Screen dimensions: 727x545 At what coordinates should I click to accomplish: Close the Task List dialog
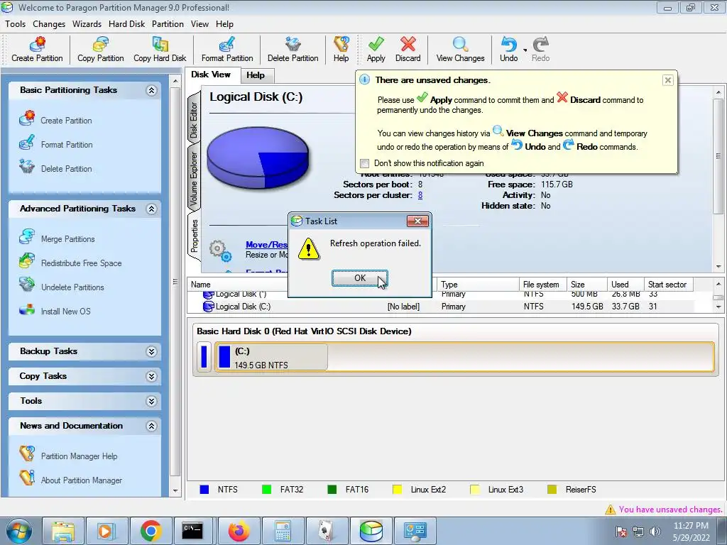[x=417, y=221]
